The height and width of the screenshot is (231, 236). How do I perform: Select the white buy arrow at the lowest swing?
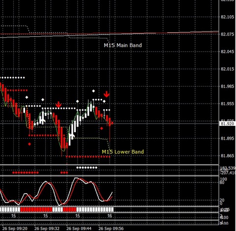72,136
